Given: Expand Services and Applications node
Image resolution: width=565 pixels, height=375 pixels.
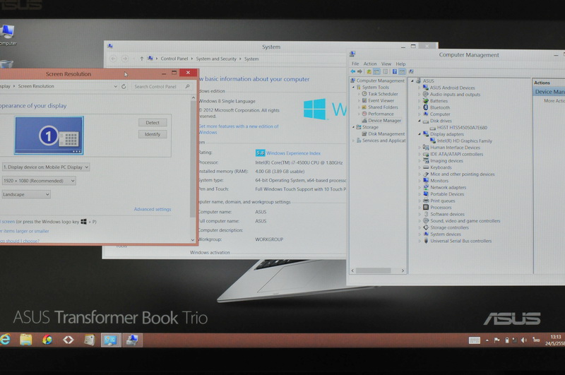Looking at the screenshot, I should (x=353, y=141).
